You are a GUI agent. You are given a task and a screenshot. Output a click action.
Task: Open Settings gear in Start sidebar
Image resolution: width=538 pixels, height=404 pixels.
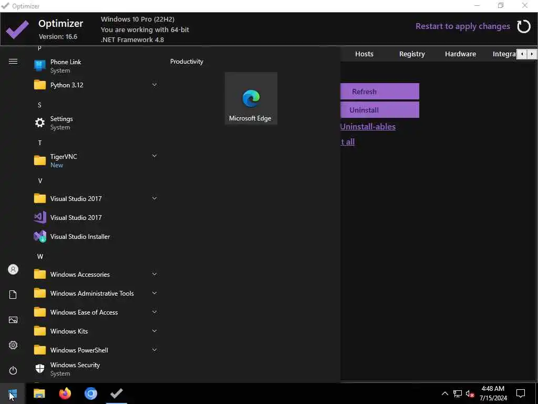(13, 345)
